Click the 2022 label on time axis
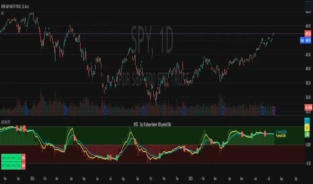The width and height of the screenshot is (313, 184). tap(32, 179)
